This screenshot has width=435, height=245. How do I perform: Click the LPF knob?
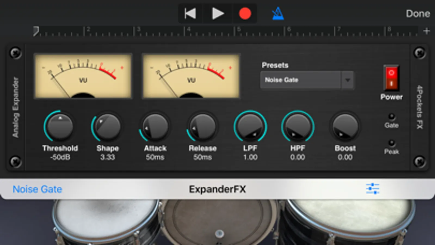250,126
